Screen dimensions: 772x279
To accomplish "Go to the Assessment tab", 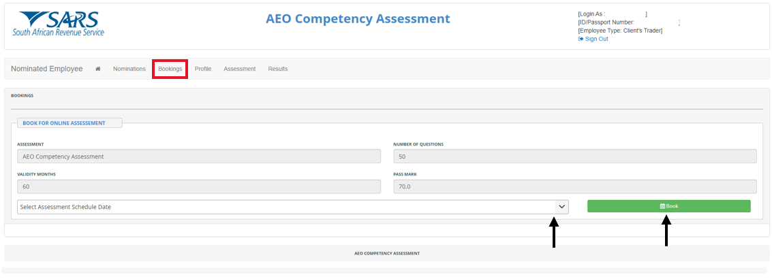I will tap(239, 69).
